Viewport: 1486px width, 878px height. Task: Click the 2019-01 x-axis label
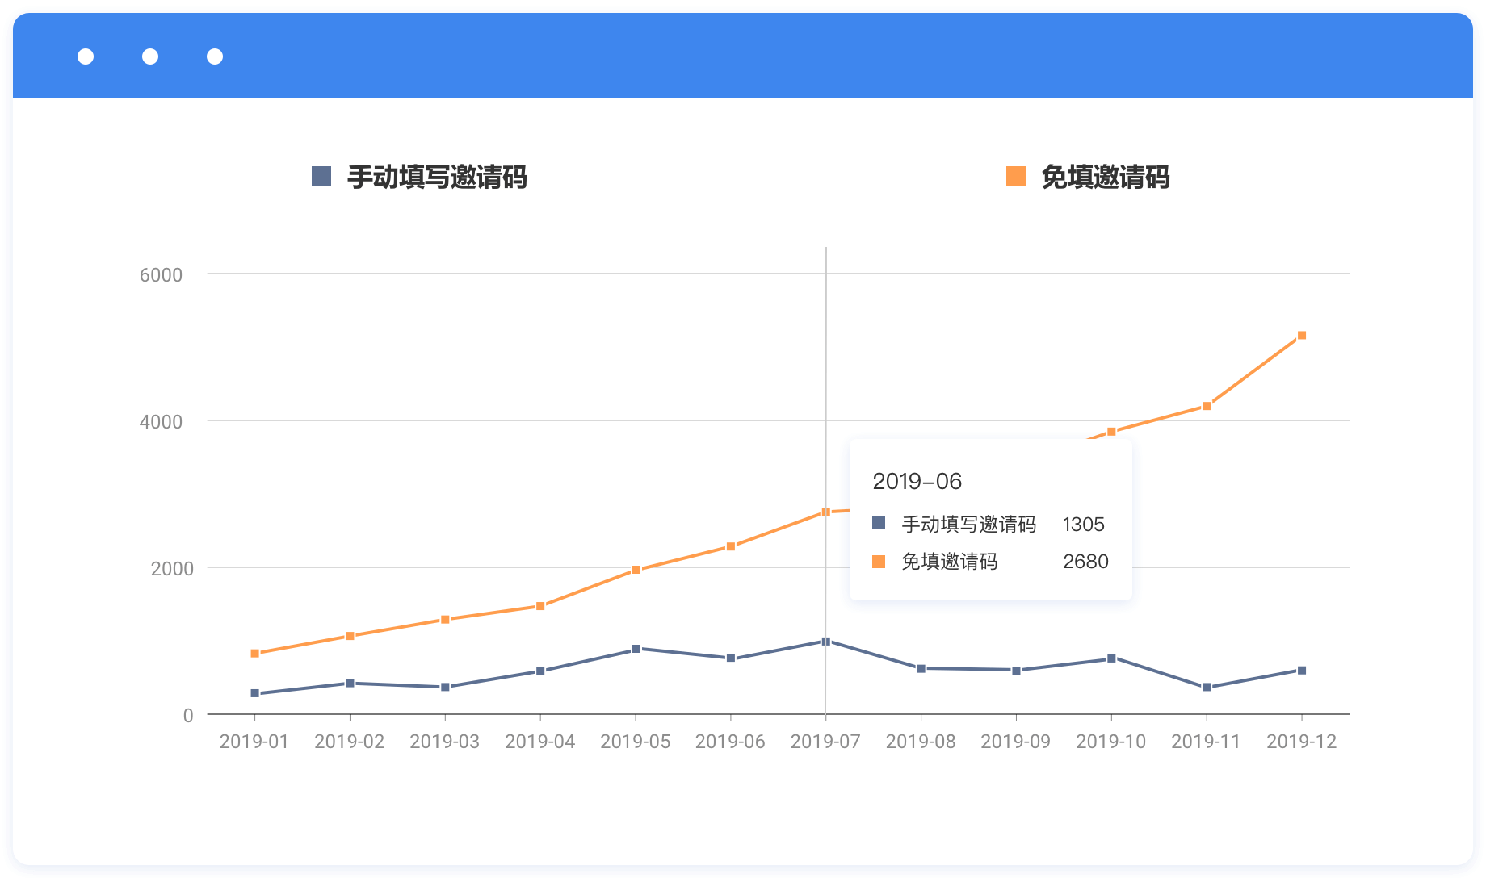point(254,742)
